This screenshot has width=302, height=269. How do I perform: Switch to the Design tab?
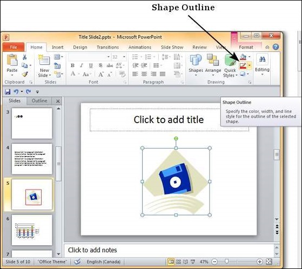80,47
